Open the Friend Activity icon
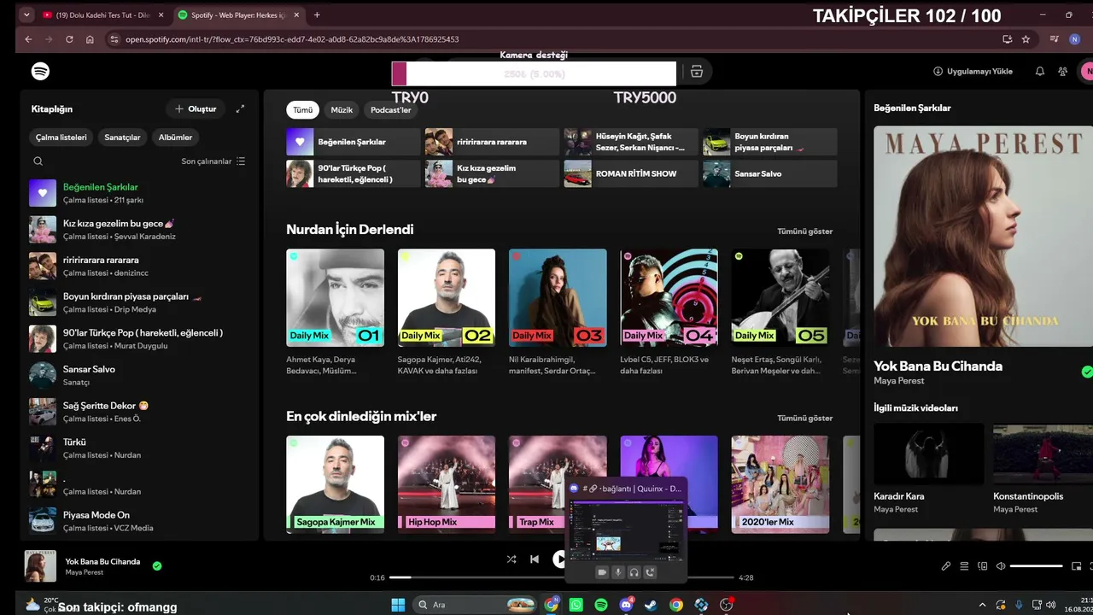Screen dimensions: 1093x615 1062,72
